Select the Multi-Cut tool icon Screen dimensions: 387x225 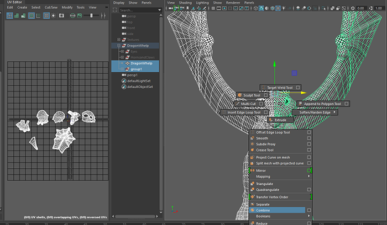(x=237, y=104)
